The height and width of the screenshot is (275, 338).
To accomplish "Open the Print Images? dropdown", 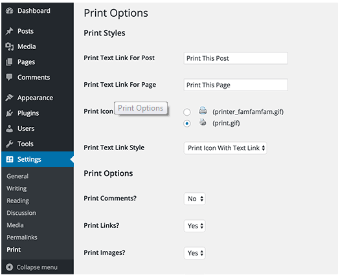I will click(195, 253).
